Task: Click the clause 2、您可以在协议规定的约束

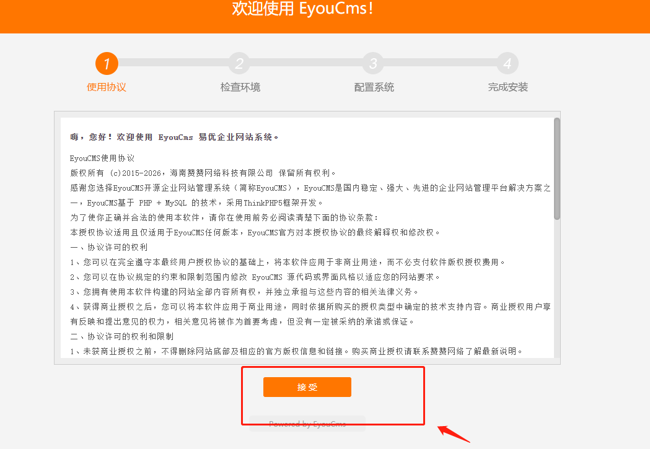Action: (255, 277)
